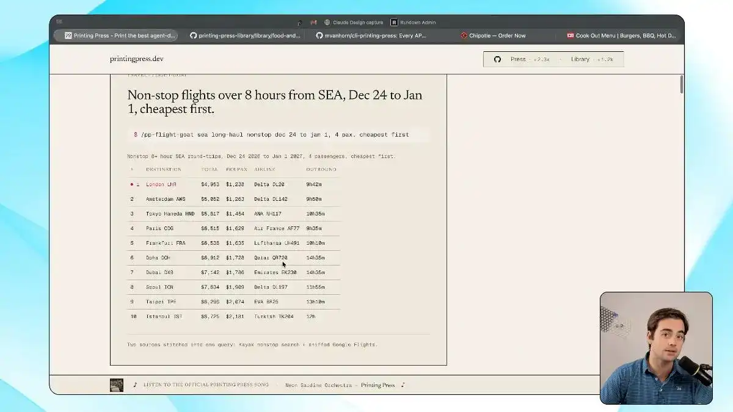Select the Amsterdam AMS row
The height and width of the screenshot is (412, 733).
click(x=233, y=199)
